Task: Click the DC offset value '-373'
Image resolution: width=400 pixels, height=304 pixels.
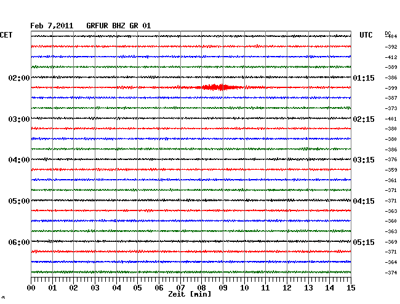Action: (391, 108)
